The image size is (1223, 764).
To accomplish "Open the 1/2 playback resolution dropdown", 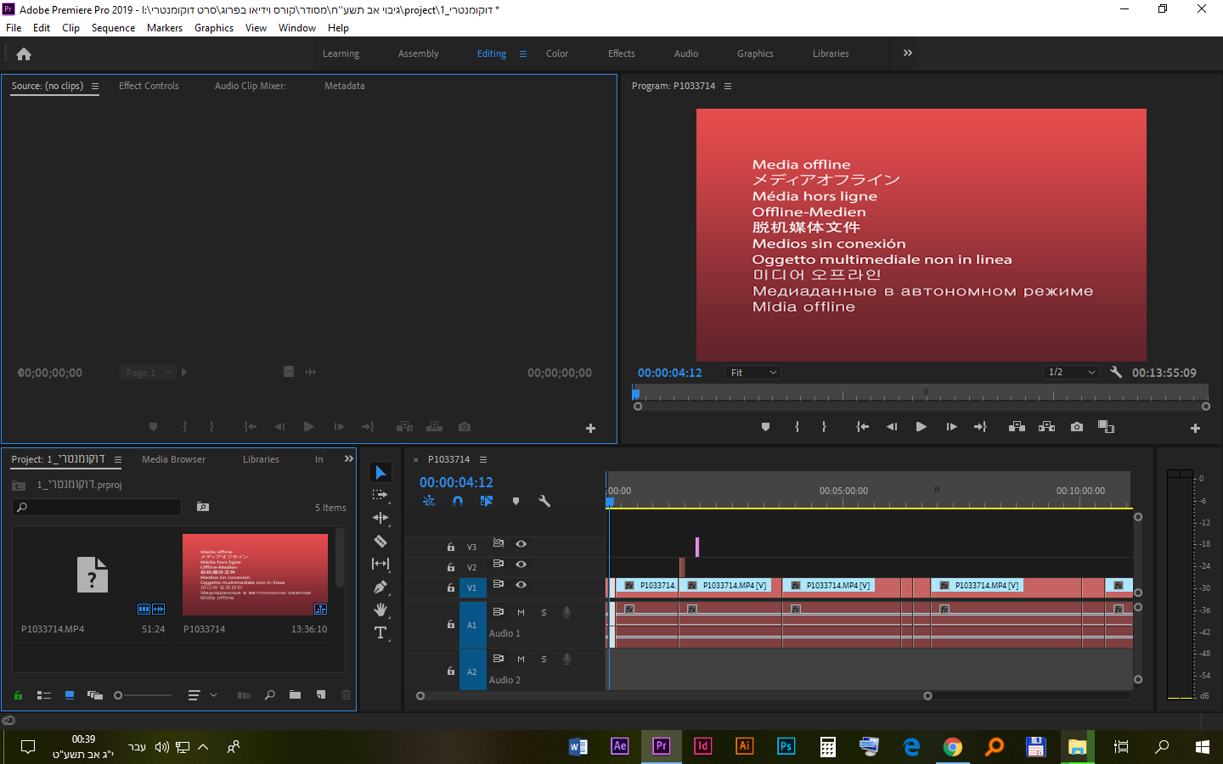I will coord(1071,373).
